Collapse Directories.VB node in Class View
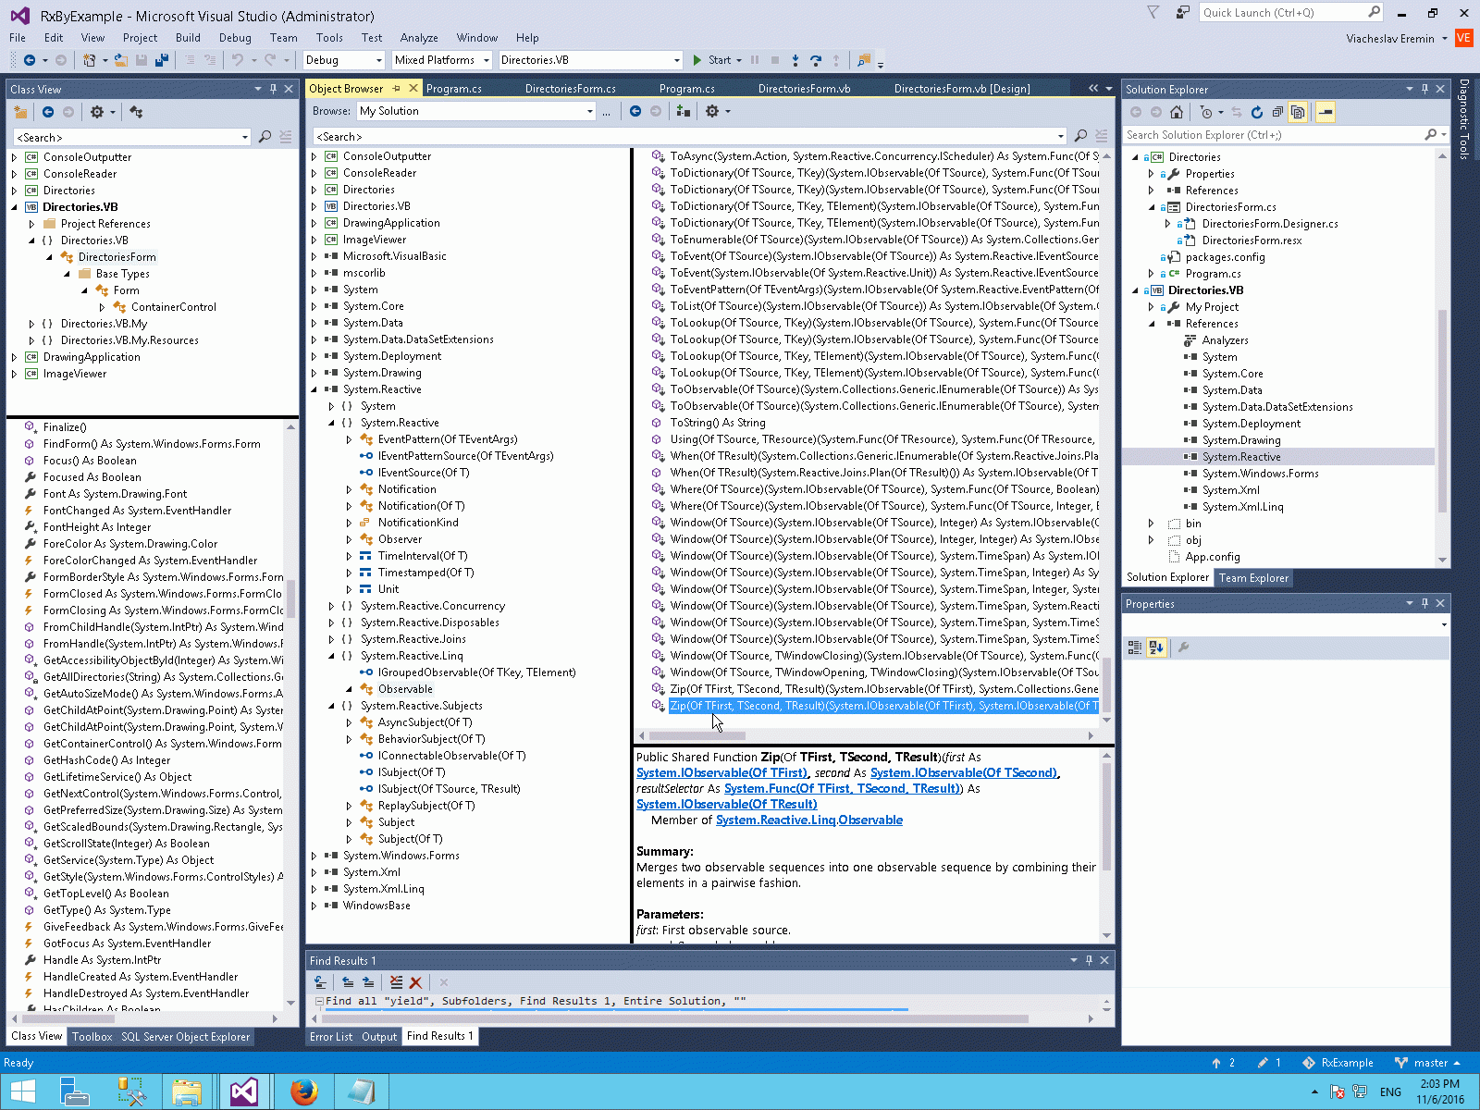Image resolution: width=1480 pixels, height=1110 pixels. tap(15, 207)
